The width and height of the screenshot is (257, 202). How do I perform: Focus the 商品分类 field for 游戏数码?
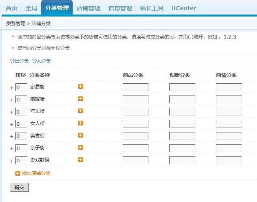click(136, 160)
